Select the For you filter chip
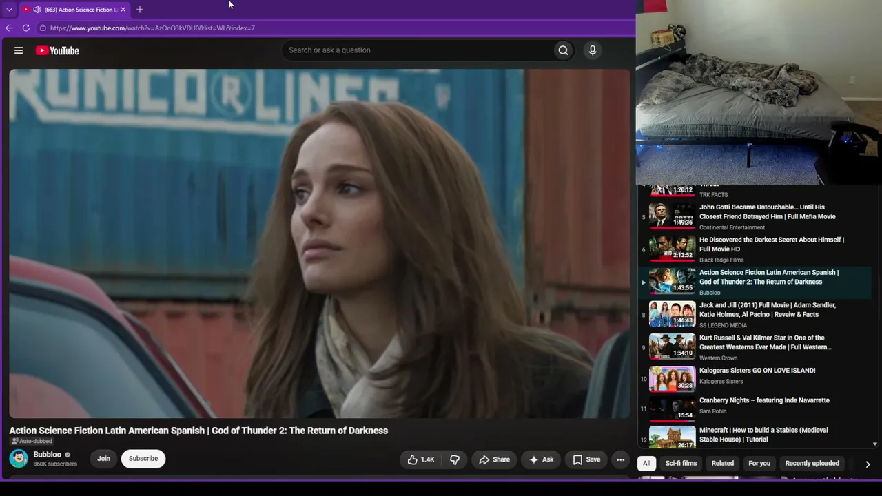This screenshot has width=882, height=496. point(759,464)
